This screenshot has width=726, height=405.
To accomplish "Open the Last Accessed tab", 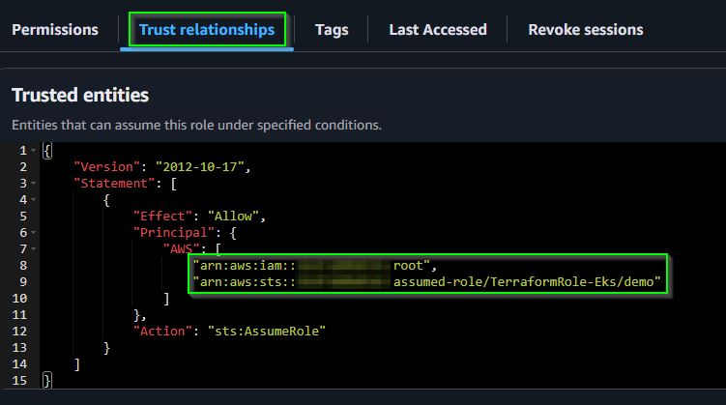I will (x=438, y=30).
